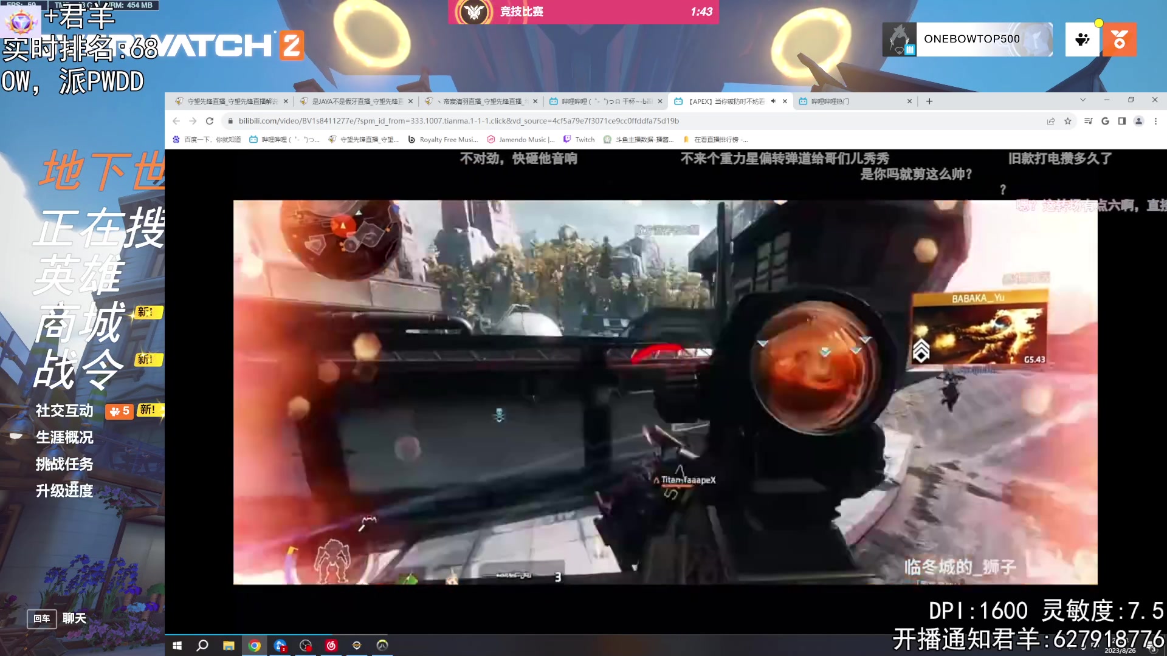Screen dimensions: 1167x656
Task: Click orange Overwatch currency icon button
Action: point(1119,39)
